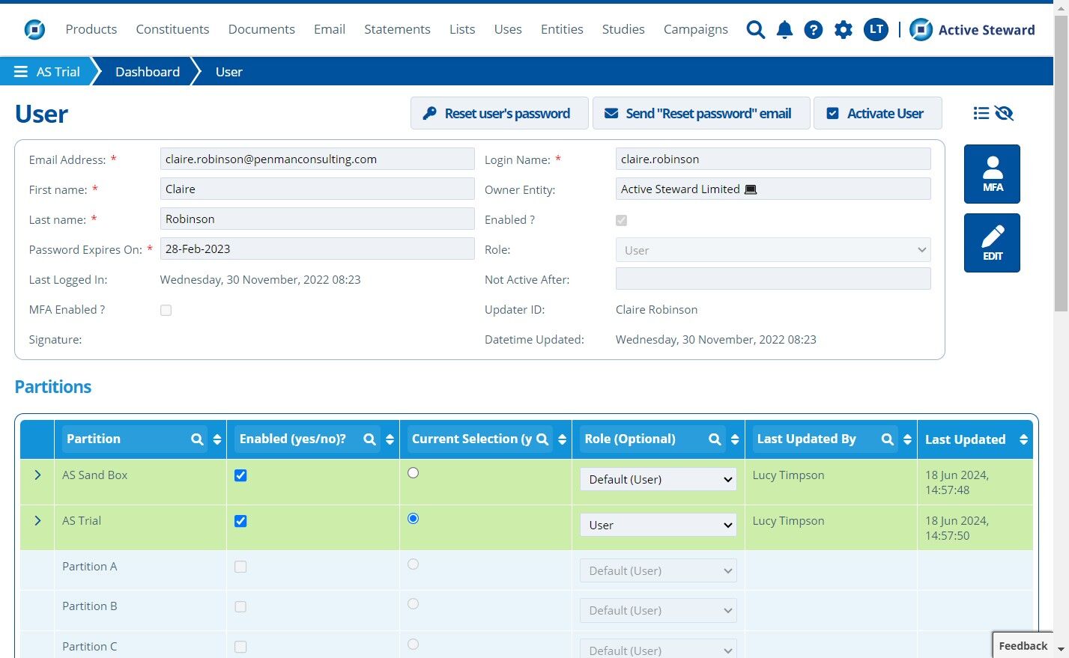The image size is (1069, 658).
Task: Open the Constituents menu
Action: pos(172,29)
